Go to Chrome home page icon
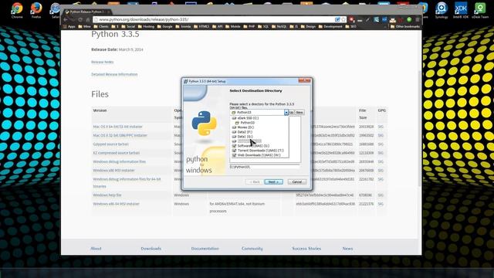 click(88, 19)
